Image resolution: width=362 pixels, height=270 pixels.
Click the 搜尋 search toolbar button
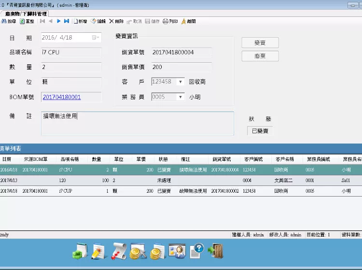pos(9,21)
